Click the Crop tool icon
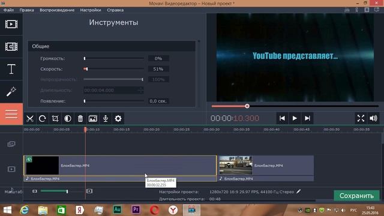This screenshot has height=216, width=384. coord(55,119)
